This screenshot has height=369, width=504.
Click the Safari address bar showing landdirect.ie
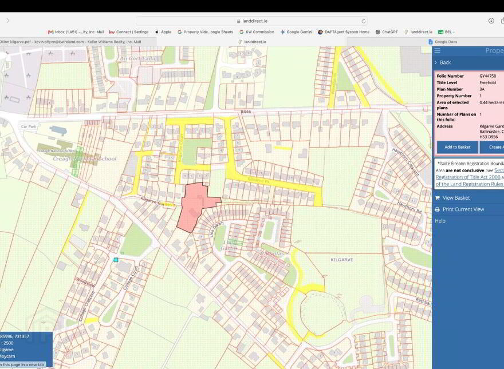[x=251, y=21]
